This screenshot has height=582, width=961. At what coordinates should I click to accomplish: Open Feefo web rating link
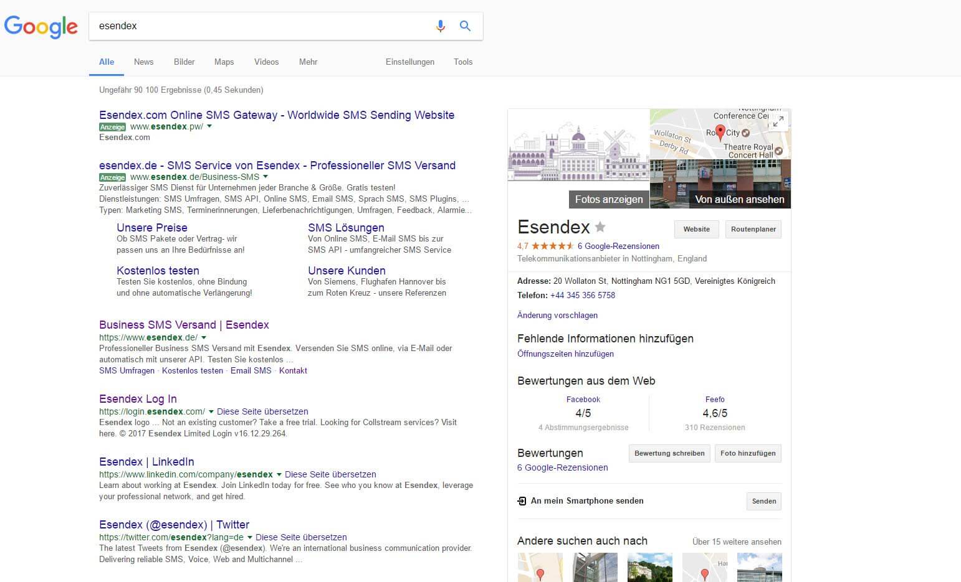click(715, 400)
